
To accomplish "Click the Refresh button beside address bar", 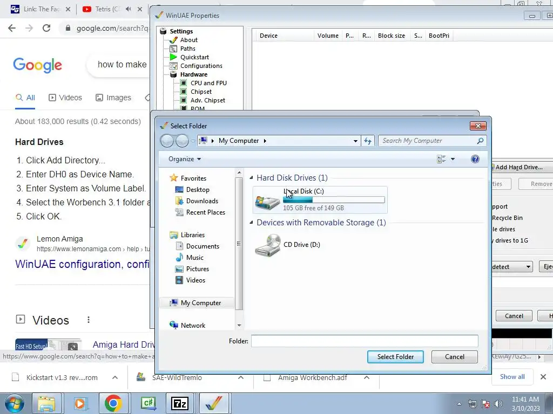I will click(x=367, y=141).
